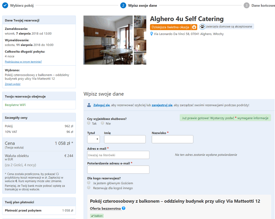The image size is (275, 219).
Task: Click the blue question mark beside Oferta bezzwrotna
Action: pyautogui.click(x=123, y=208)
